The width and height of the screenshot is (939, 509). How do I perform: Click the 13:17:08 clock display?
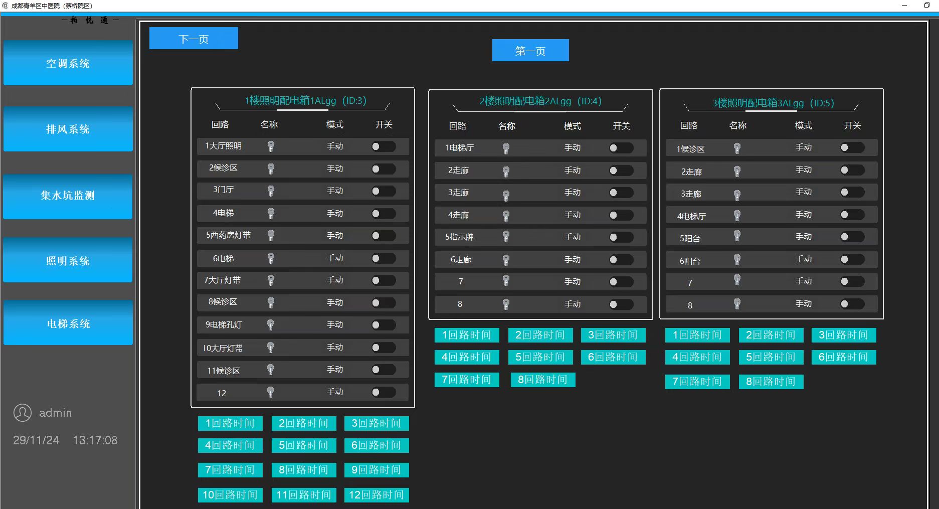[x=95, y=440]
